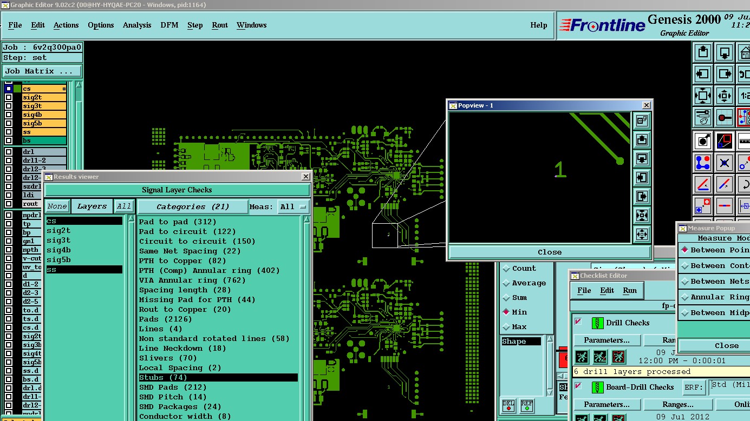
Task: Toggle the checkbox beside the sig2t layer
Action: (9, 97)
